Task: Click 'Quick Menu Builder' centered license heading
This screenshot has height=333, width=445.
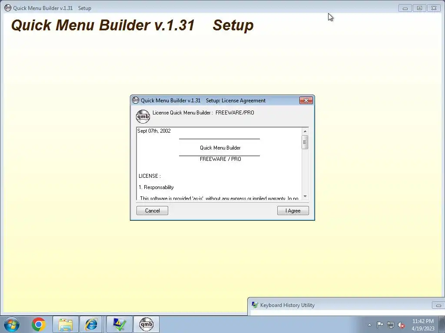Action: point(220,148)
